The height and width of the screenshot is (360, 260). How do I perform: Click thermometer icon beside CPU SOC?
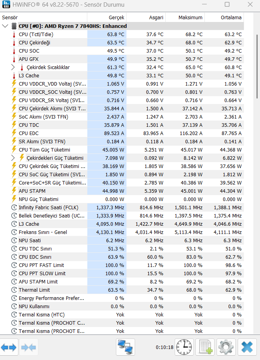[14, 51]
